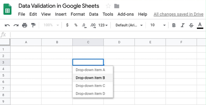
Task: Select row 9 header
Action: click(x=5, y=101)
